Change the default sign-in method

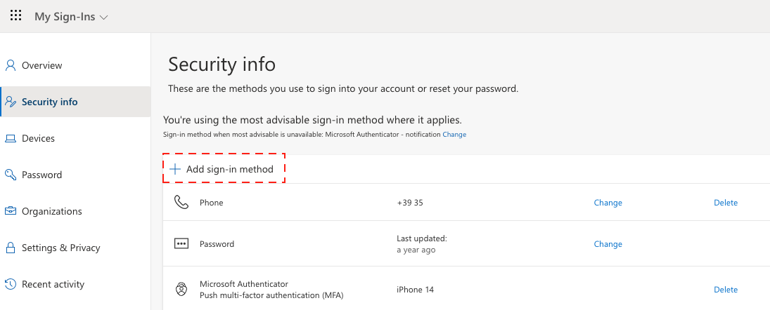(x=454, y=135)
